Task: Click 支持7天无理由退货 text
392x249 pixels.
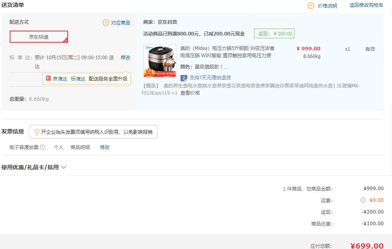Action: 210,78
